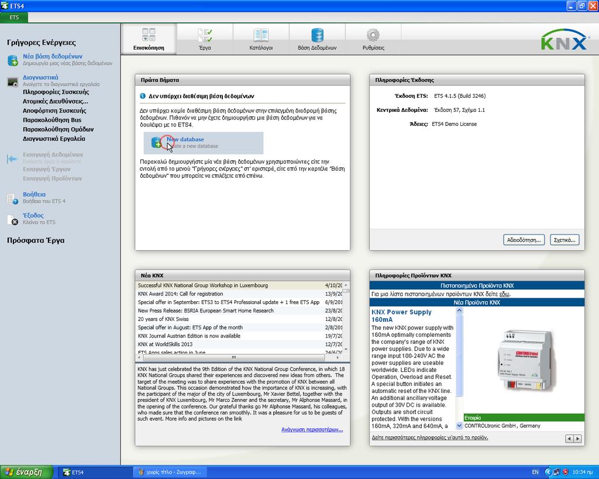Click the Έξοδος exit quick action text
This screenshot has width=599, height=479.
[33, 215]
